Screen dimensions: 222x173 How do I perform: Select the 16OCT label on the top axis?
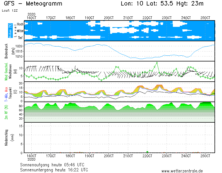[x=31, y=18]
